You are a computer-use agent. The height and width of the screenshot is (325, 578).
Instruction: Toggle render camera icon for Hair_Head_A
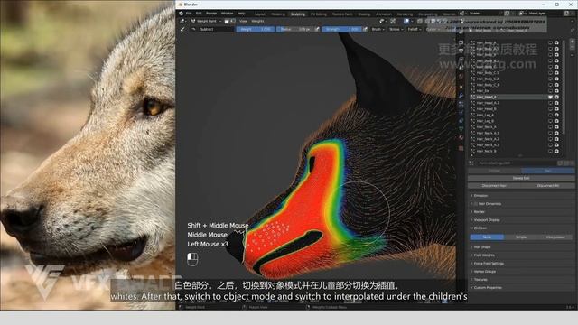556,97
